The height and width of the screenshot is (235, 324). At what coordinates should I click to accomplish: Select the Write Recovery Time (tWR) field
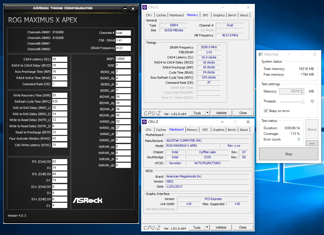(60, 95)
